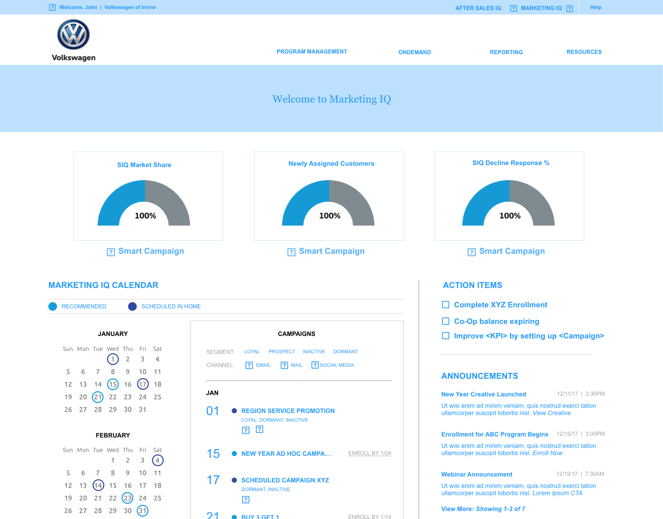Select February 14 on calendar

98,486
